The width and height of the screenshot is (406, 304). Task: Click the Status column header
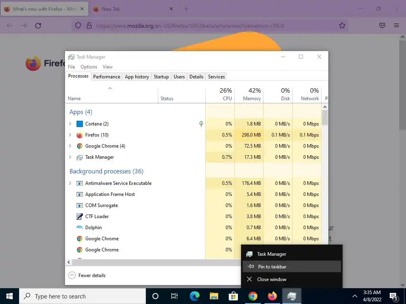tap(182, 95)
